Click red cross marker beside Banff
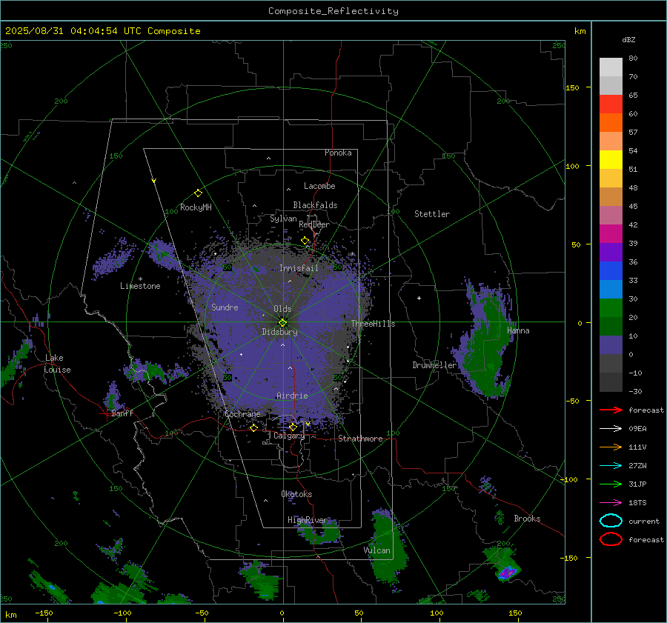This screenshot has width=667, height=623. [105, 413]
